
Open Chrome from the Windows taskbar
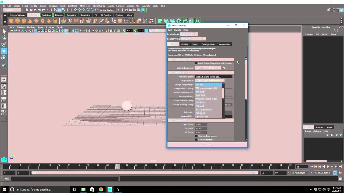[101, 190]
